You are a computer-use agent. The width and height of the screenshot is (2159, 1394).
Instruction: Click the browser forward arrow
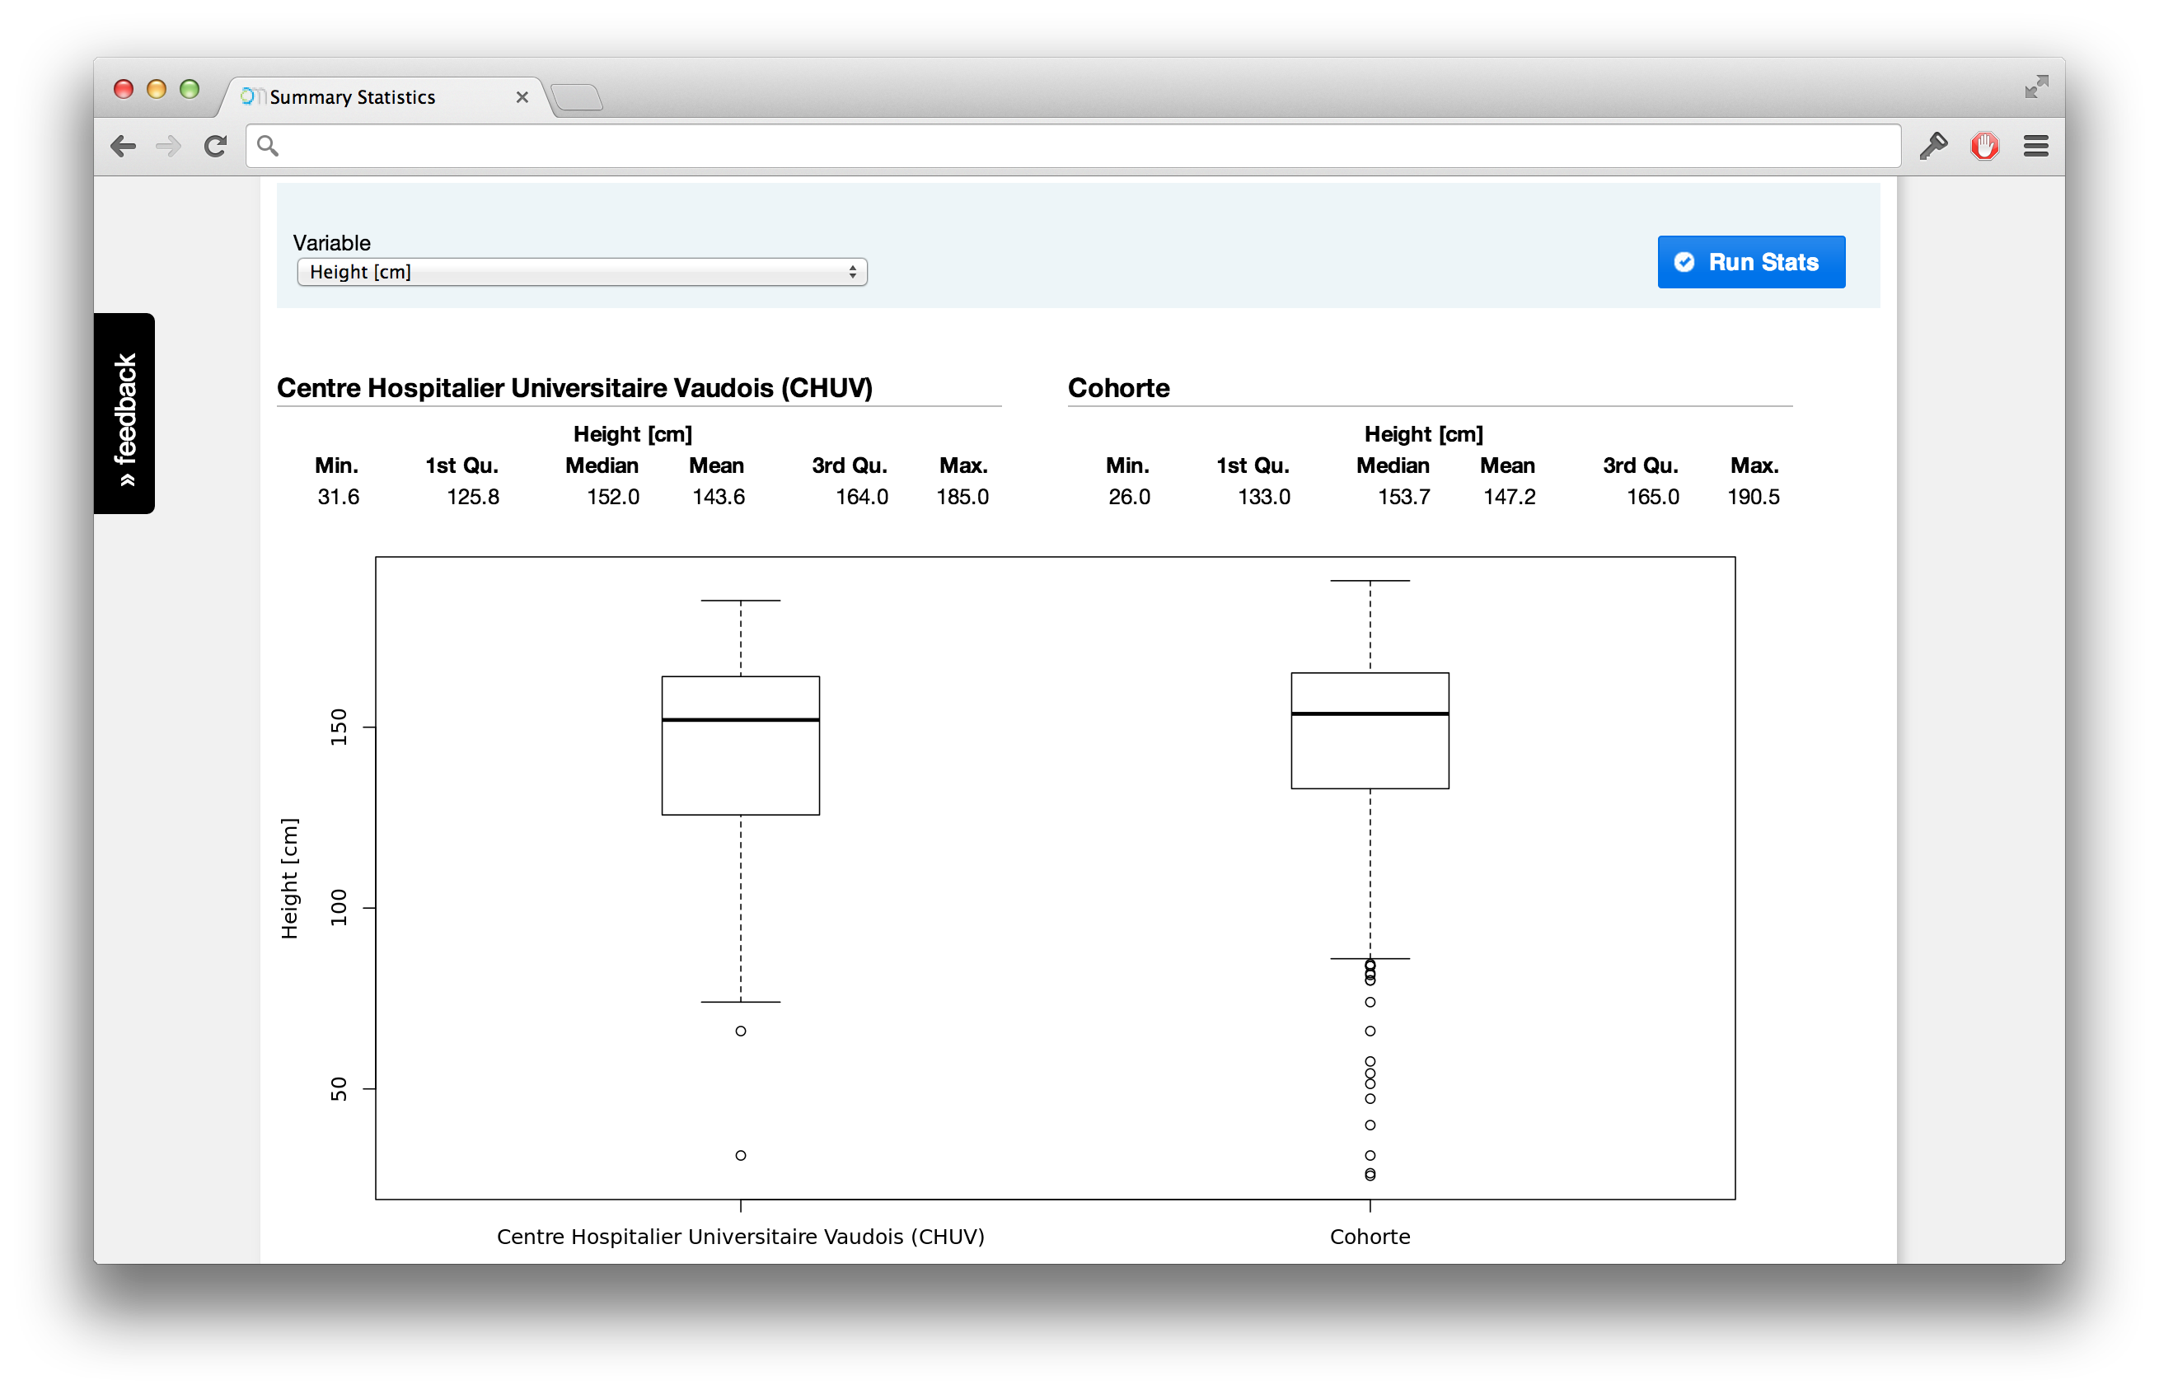(x=168, y=146)
